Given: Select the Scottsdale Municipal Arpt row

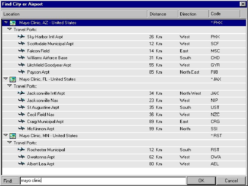Looking at the screenshot, I should click(x=124, y=44).
